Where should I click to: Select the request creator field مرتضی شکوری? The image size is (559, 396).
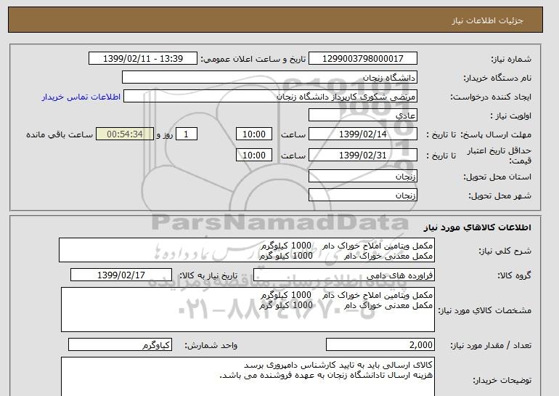pos(270,97)
